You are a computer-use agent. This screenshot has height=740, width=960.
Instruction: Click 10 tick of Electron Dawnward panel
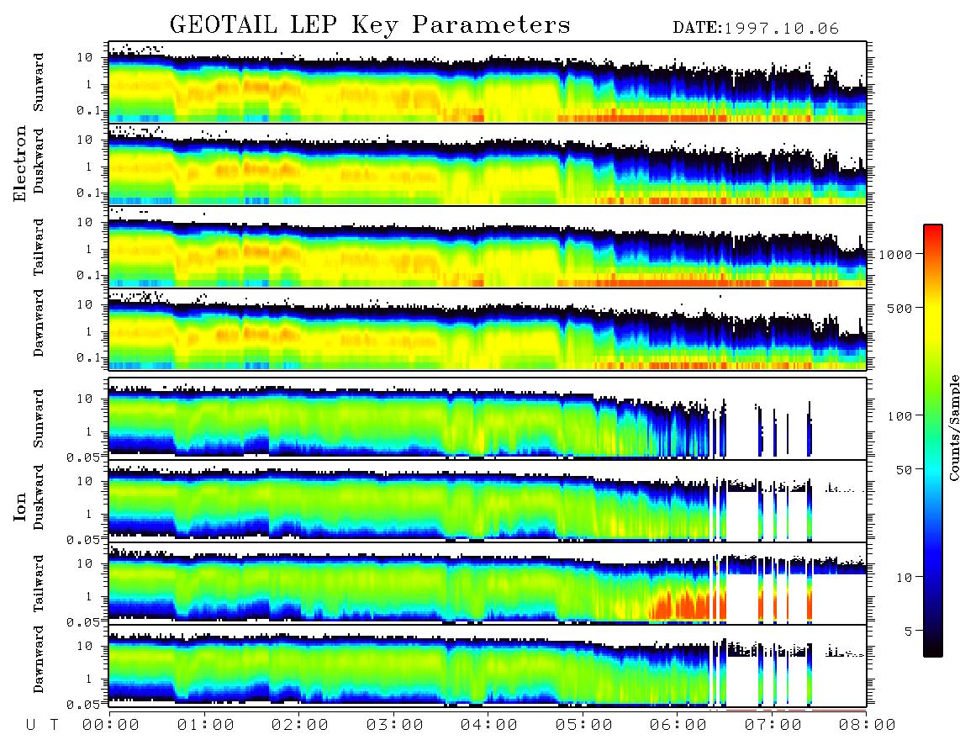tap(85, 304)
